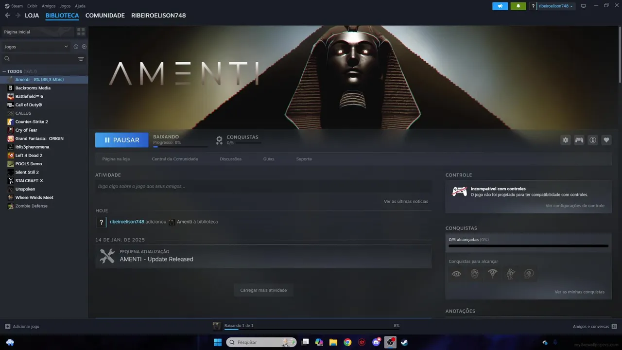Open the Suporte tab
The height and width of the screenshot is (350, 622).
304,159
